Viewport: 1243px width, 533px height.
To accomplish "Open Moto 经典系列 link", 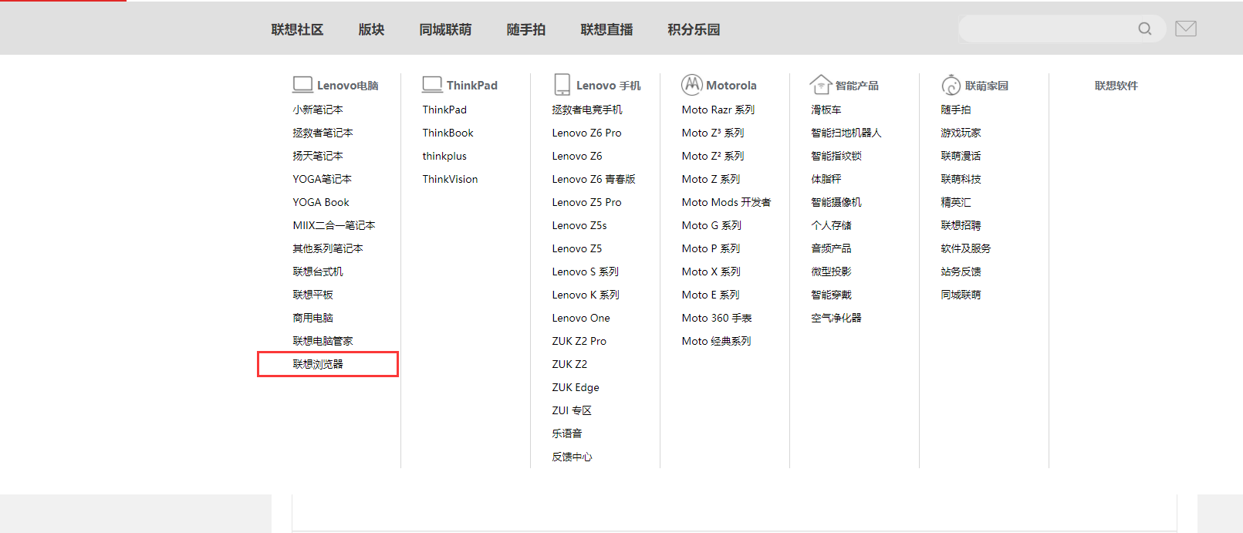I will click(x=716, y=341).
